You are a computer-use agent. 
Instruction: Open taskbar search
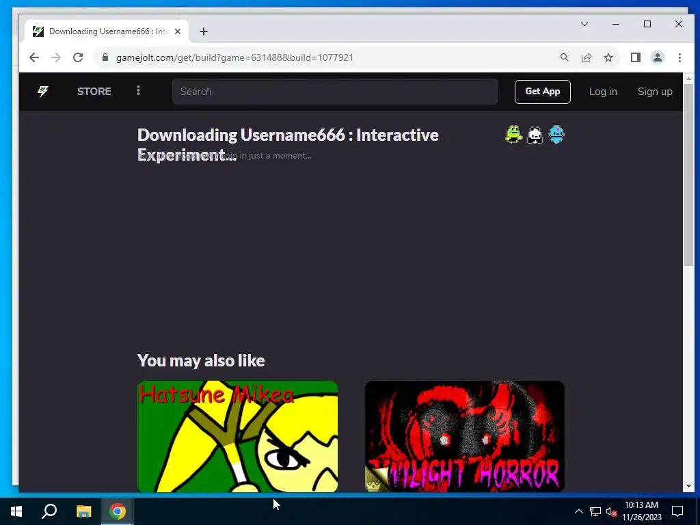(x=49, y=511)
